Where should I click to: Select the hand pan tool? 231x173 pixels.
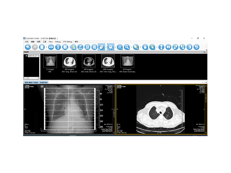coord(145,47)
